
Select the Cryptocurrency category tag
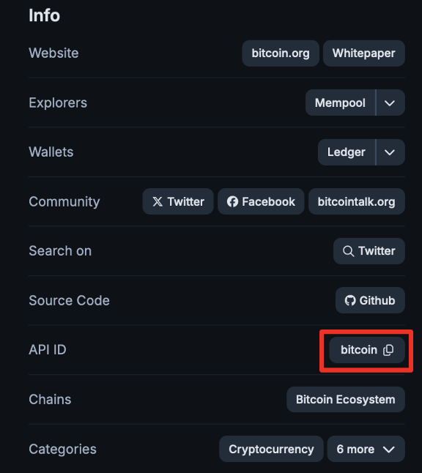click(x=271, y=449)
